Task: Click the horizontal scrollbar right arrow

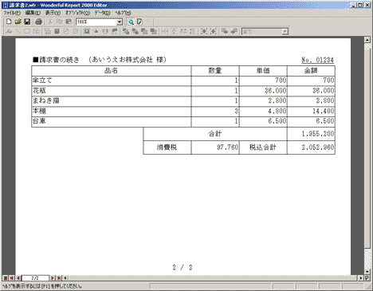Action: click(x=360, y=278)
